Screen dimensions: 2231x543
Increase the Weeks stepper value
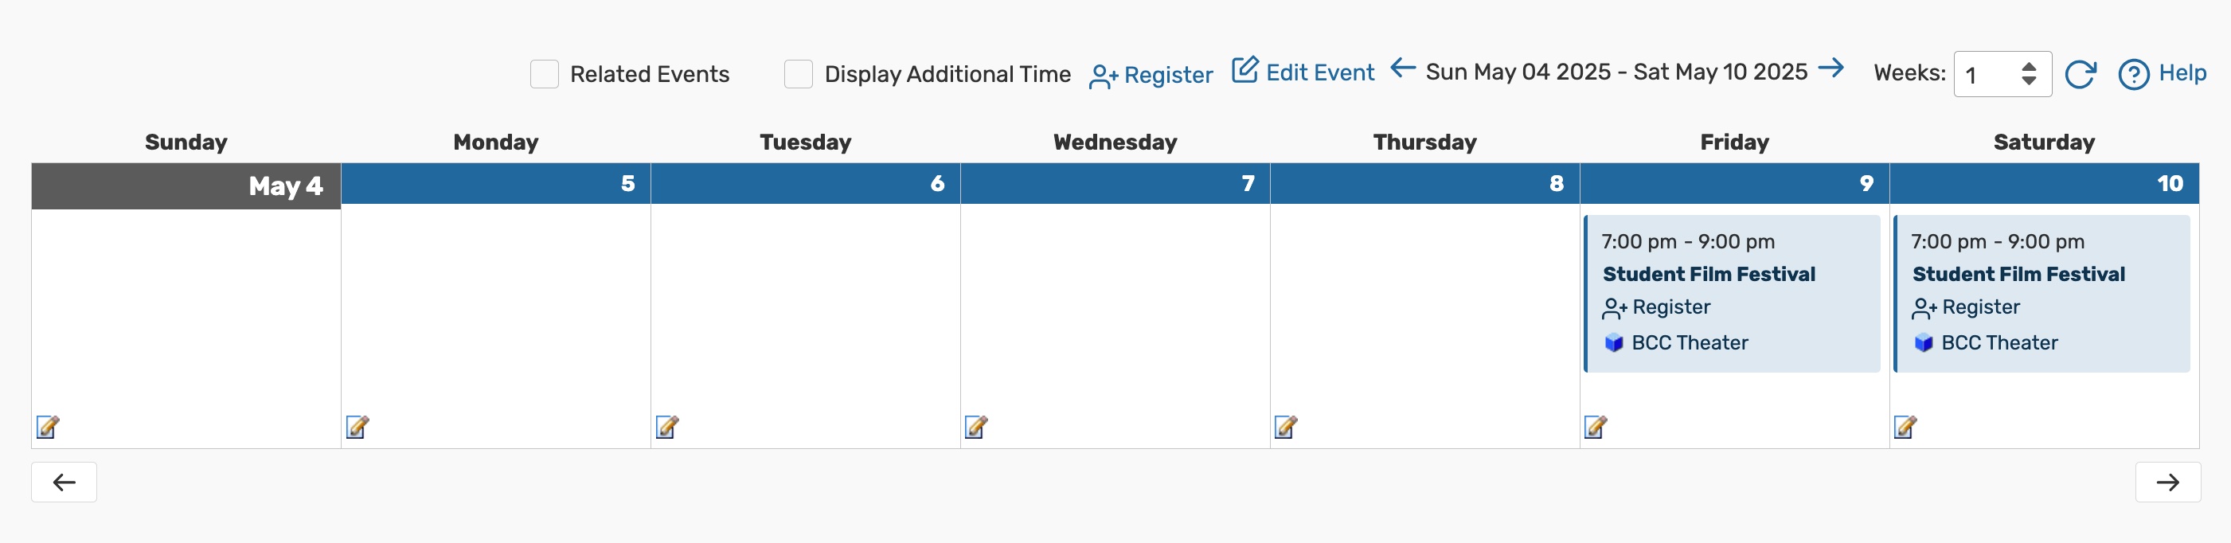tap(2030, 67)
